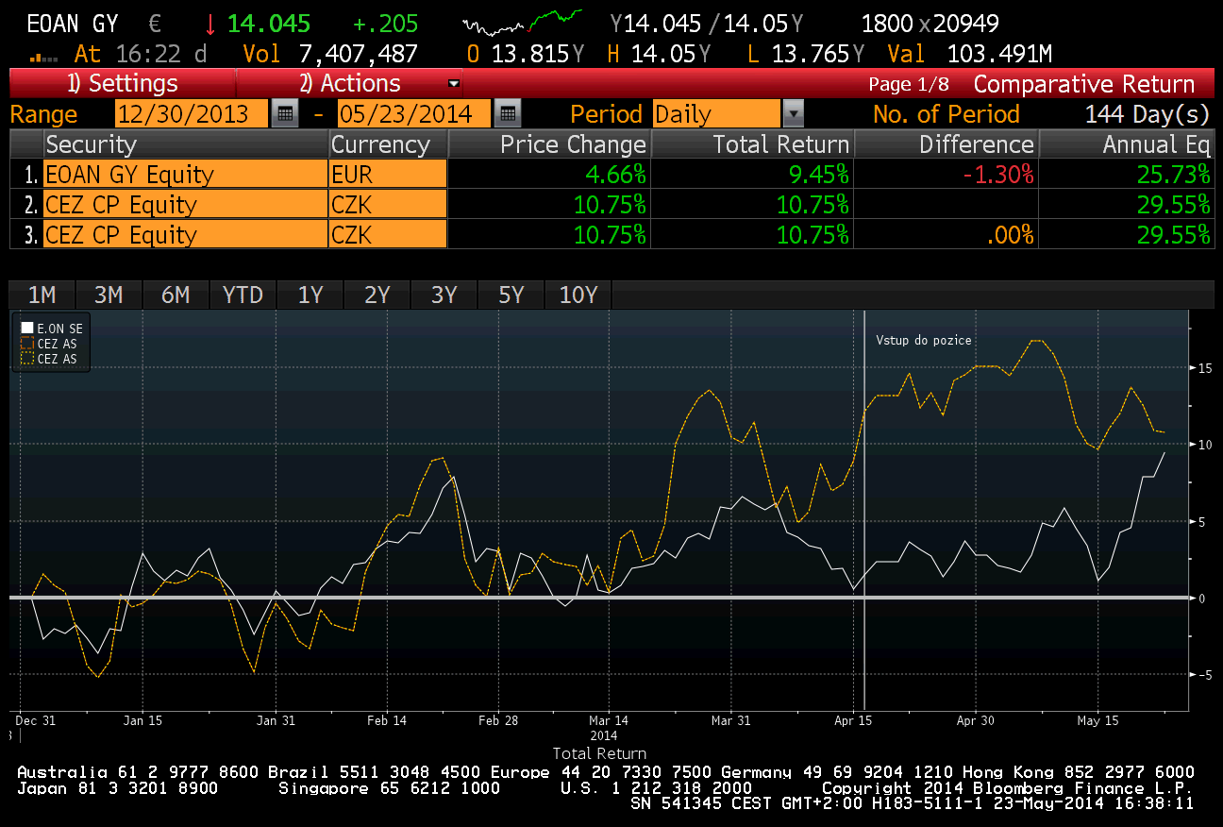1223x827 pixels.
Task: Click the 9.45% total return value
Action: click(817, 174)
